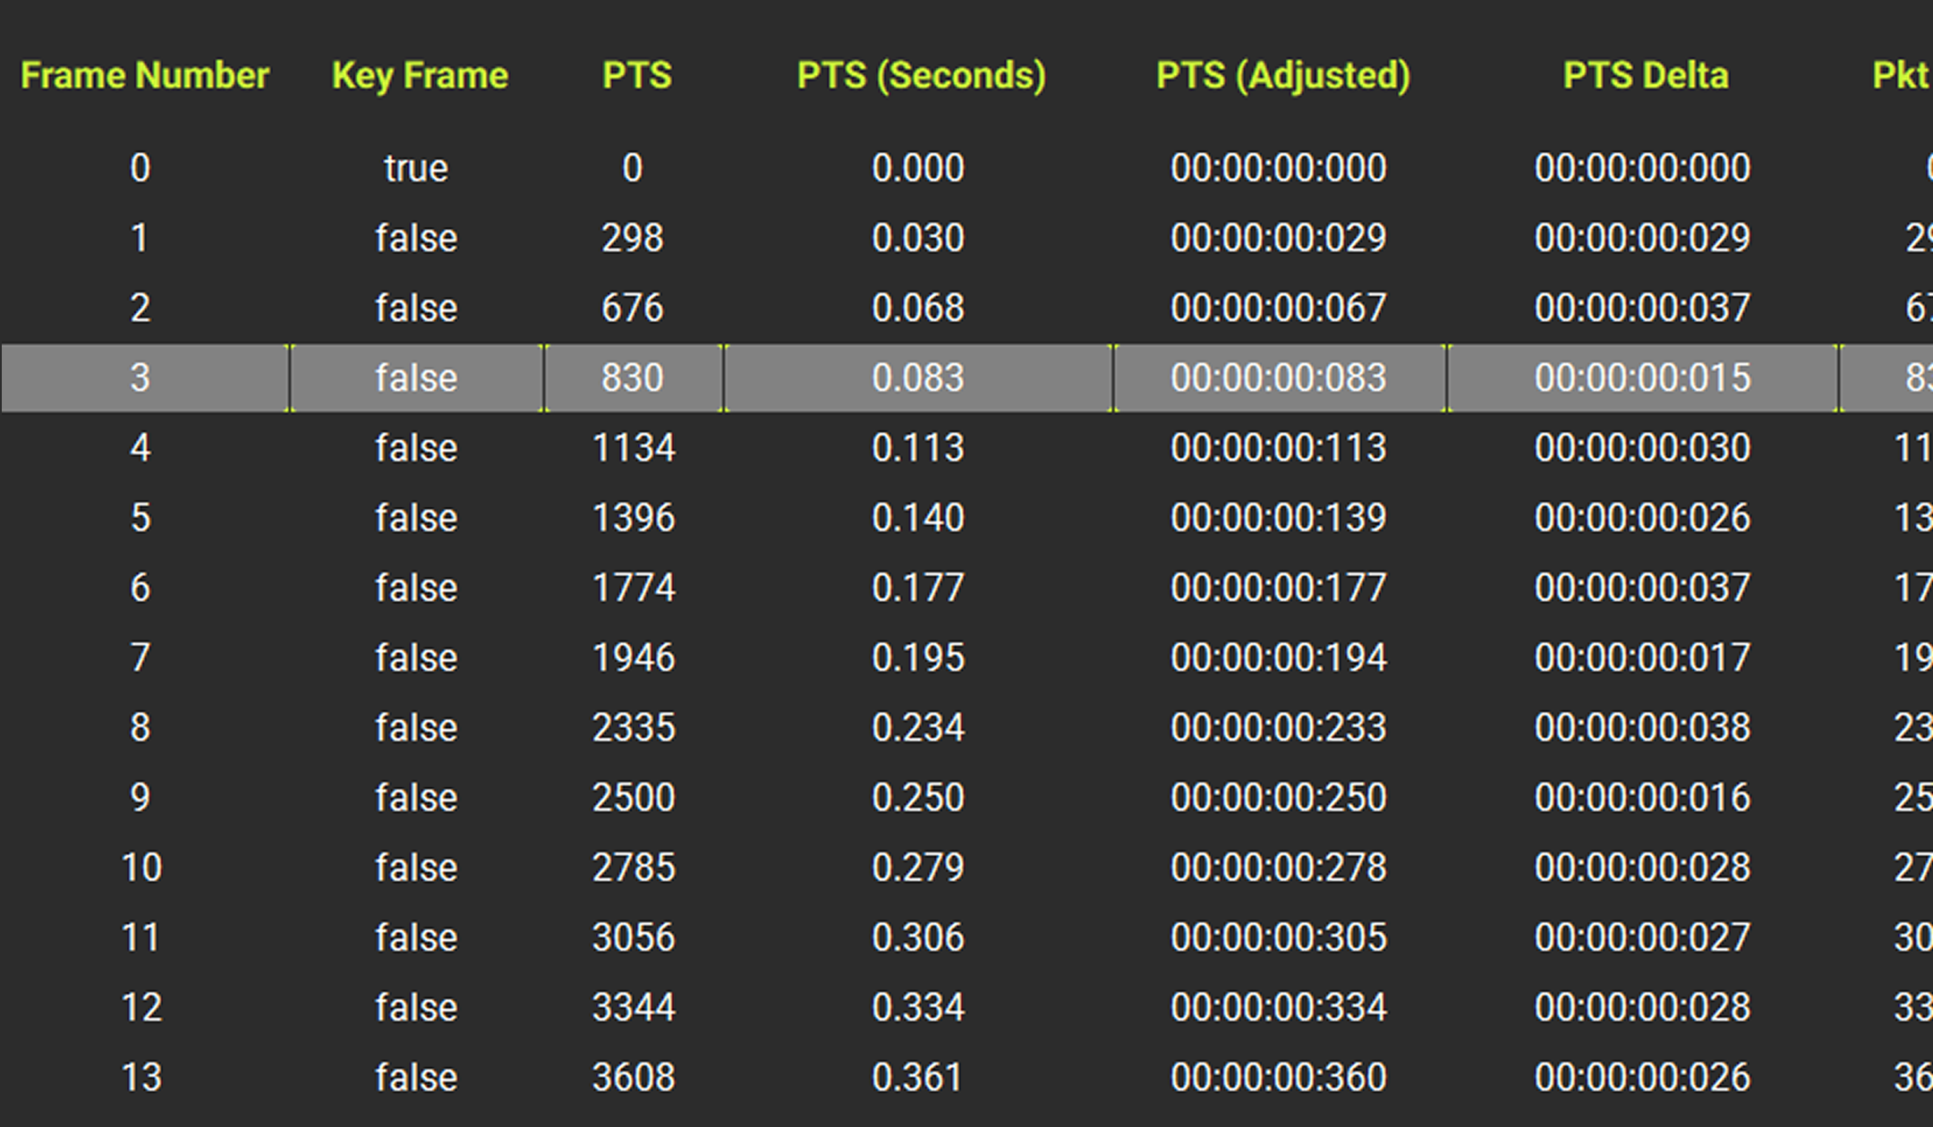Image resolution: width=1933 pixels, height=1127 pixels.
Task: Click the Frame Number column header
Action: point(144,75)
